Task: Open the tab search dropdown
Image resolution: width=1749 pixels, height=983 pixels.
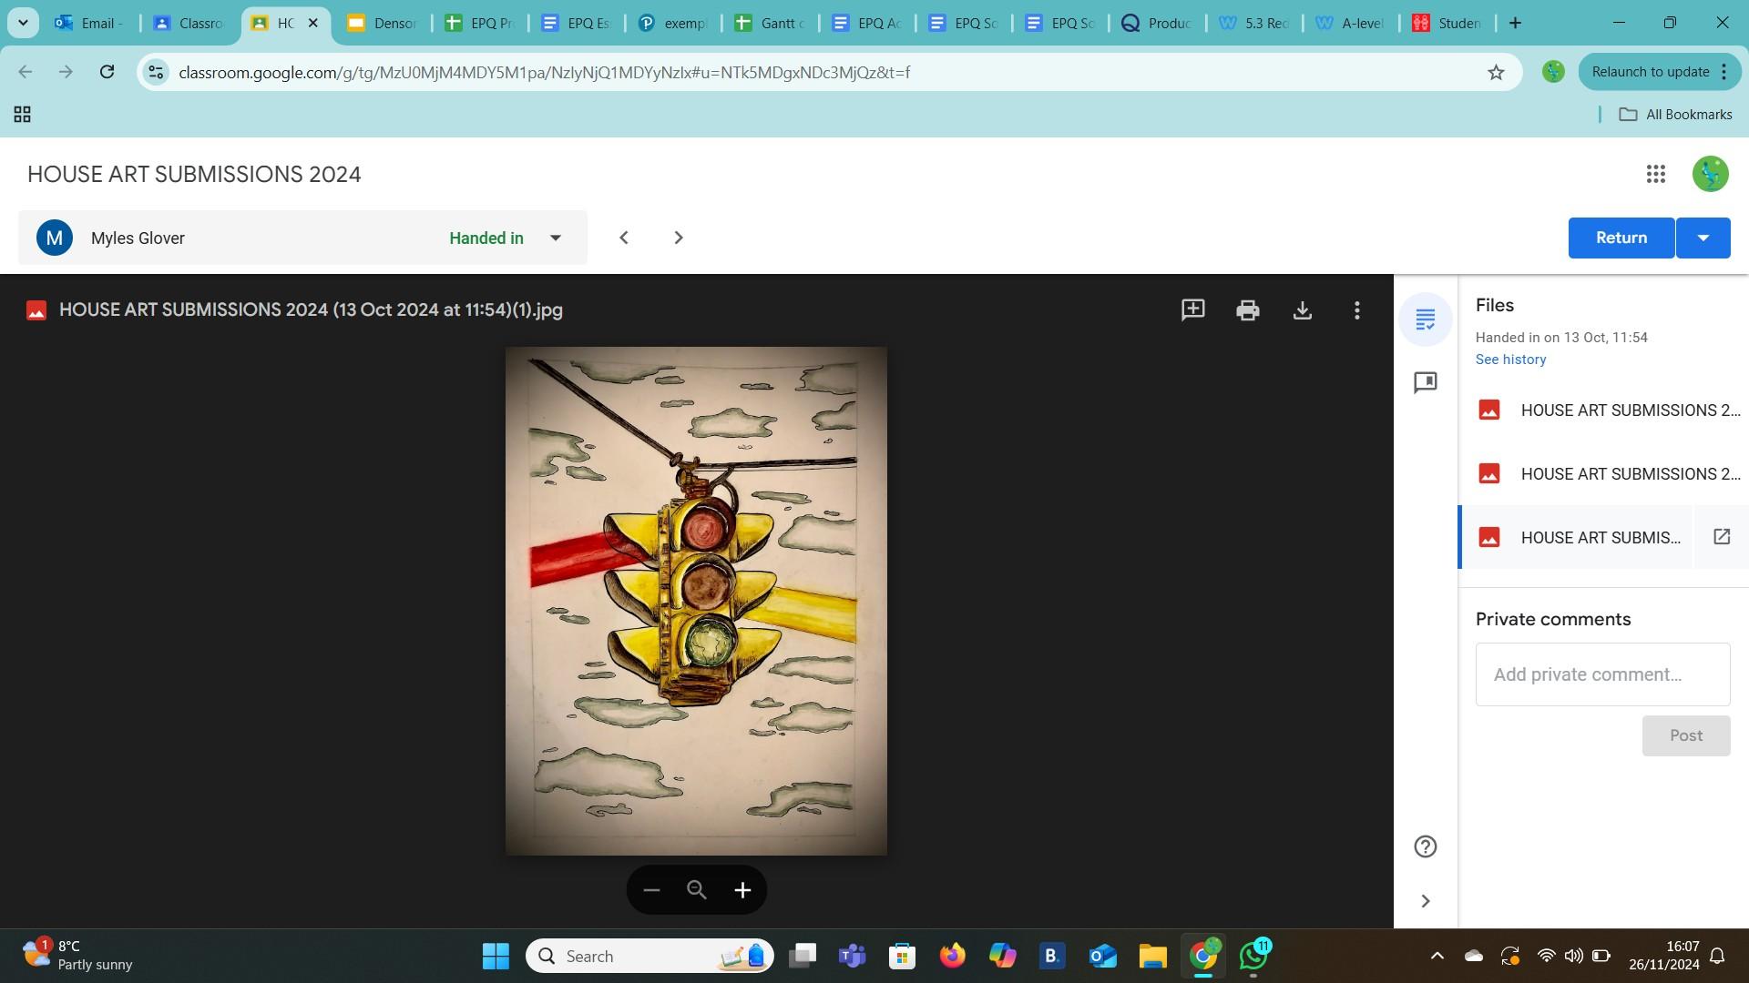Action: [23, 23]
